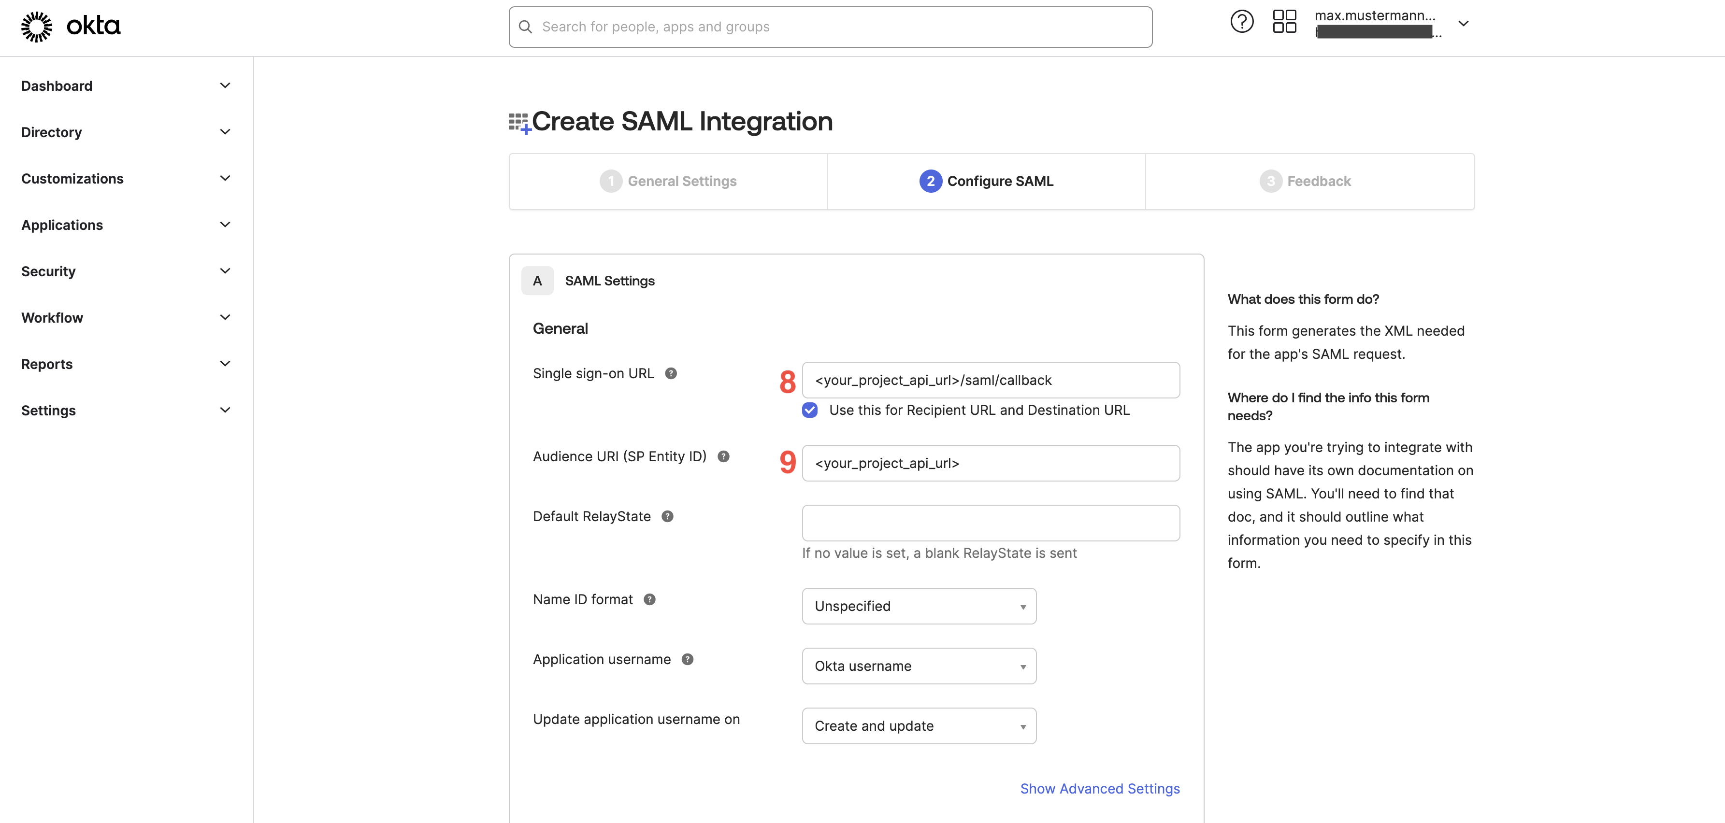This screenshot has width=1725, height=823.
Task: Uncheck Use this for Recipient URL checkbox
Action: pos(810,410)
